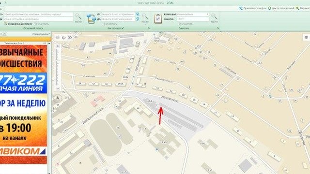The image size is (310, 174).
Task: Click the zoom-in button above the map zoom slider
Action: pos(58,46)
